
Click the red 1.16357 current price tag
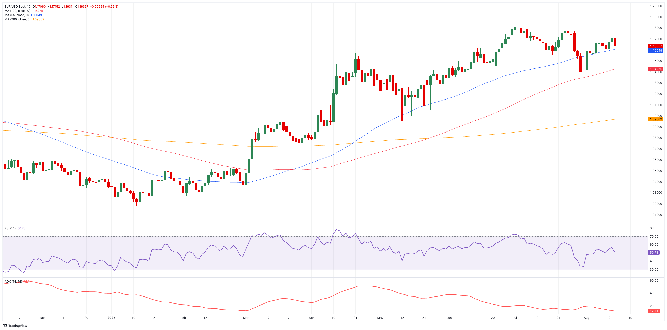[x=655, y=46]
